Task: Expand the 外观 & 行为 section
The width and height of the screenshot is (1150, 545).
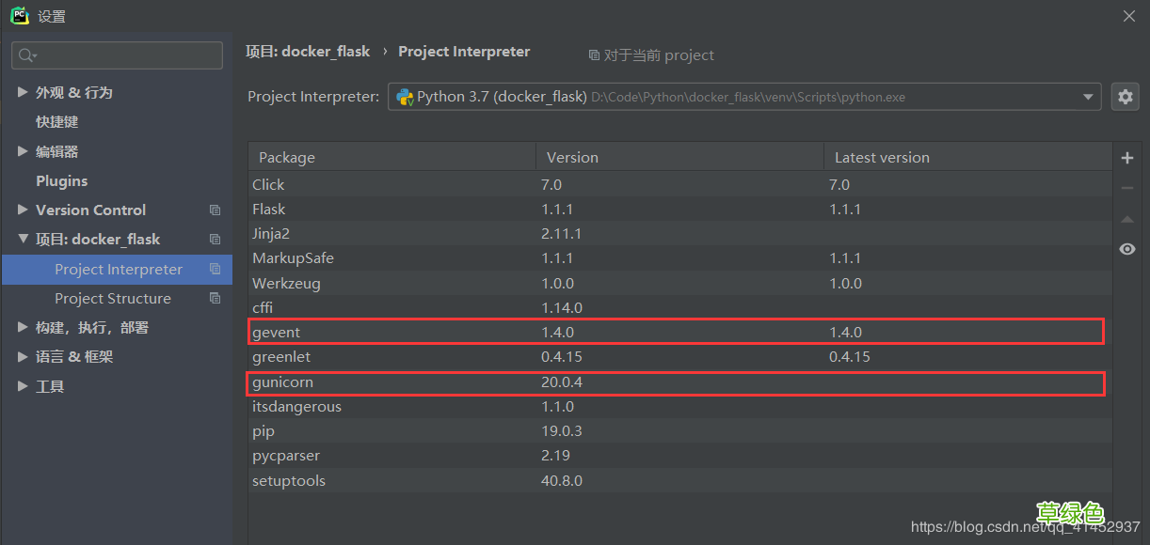Action: pyautogui.click(x=23, y=93)
